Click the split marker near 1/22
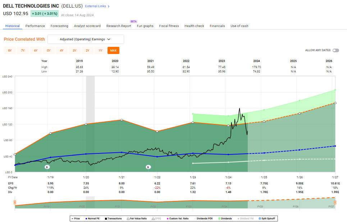This screenshot has height=224, width=347. [x=148, y=167]
